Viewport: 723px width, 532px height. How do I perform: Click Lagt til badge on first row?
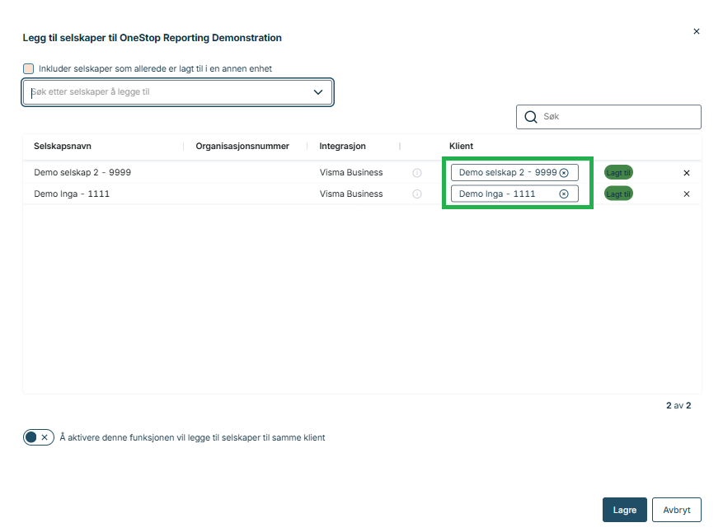[618, 173]
